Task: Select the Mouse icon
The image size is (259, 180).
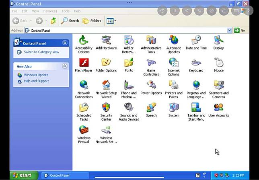Action: click(x=219, y=65)
